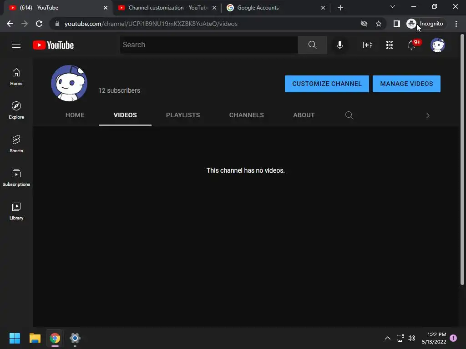
Task: Reload the page
Action: tap(39, 24)
